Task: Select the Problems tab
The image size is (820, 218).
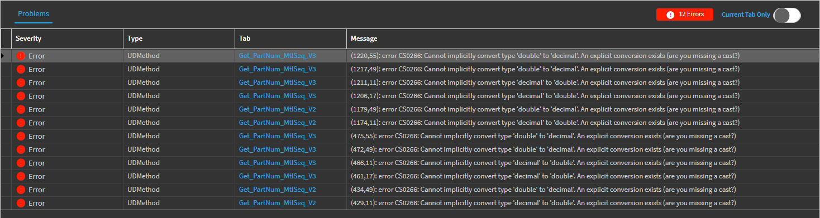Action: coord(34,14)
